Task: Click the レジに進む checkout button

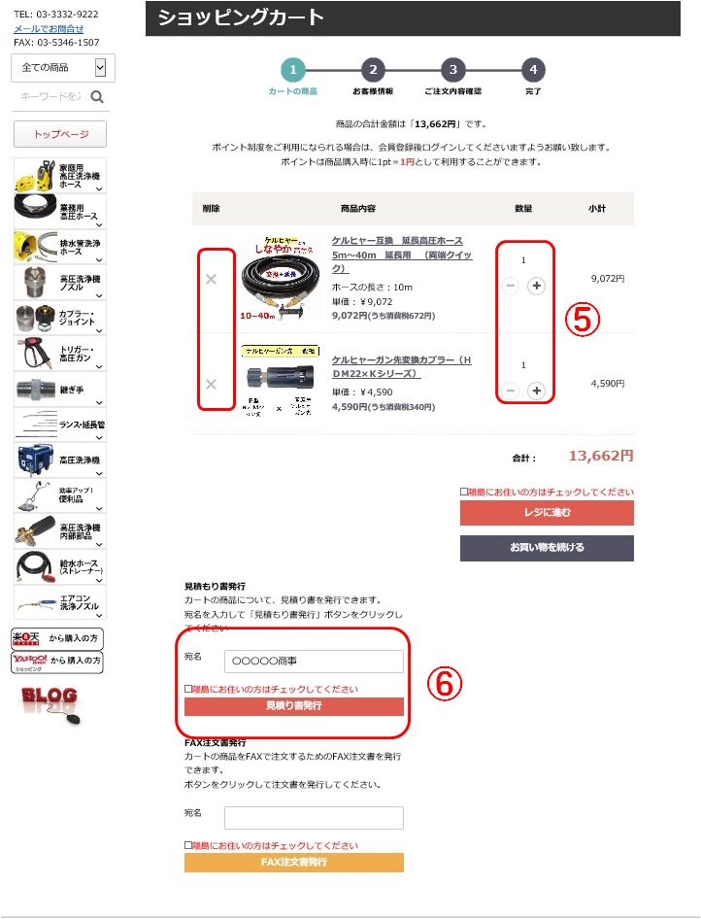Action: (x=547, y=513)
